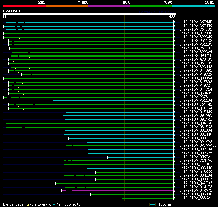Screen dimensions: 218x207
Task: Select label UniRef100_Q8HEB4
Action: (x=196, y=176)
